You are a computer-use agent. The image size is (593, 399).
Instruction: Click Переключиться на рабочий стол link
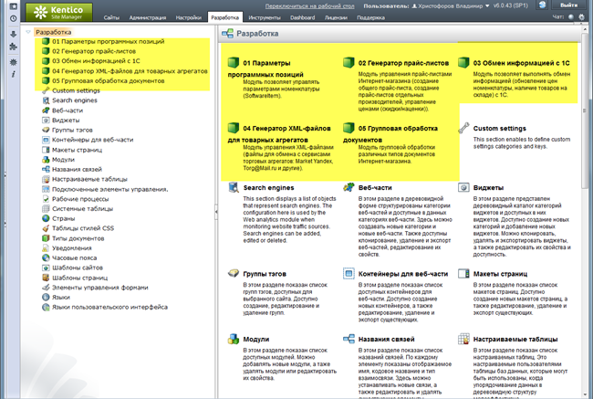(x=310, y=5)
